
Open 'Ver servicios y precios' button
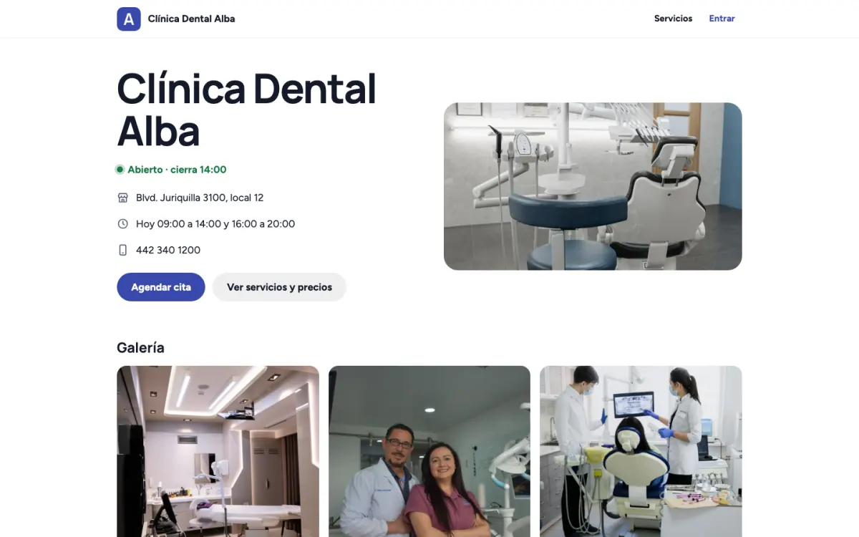click(x=279, y=287)
